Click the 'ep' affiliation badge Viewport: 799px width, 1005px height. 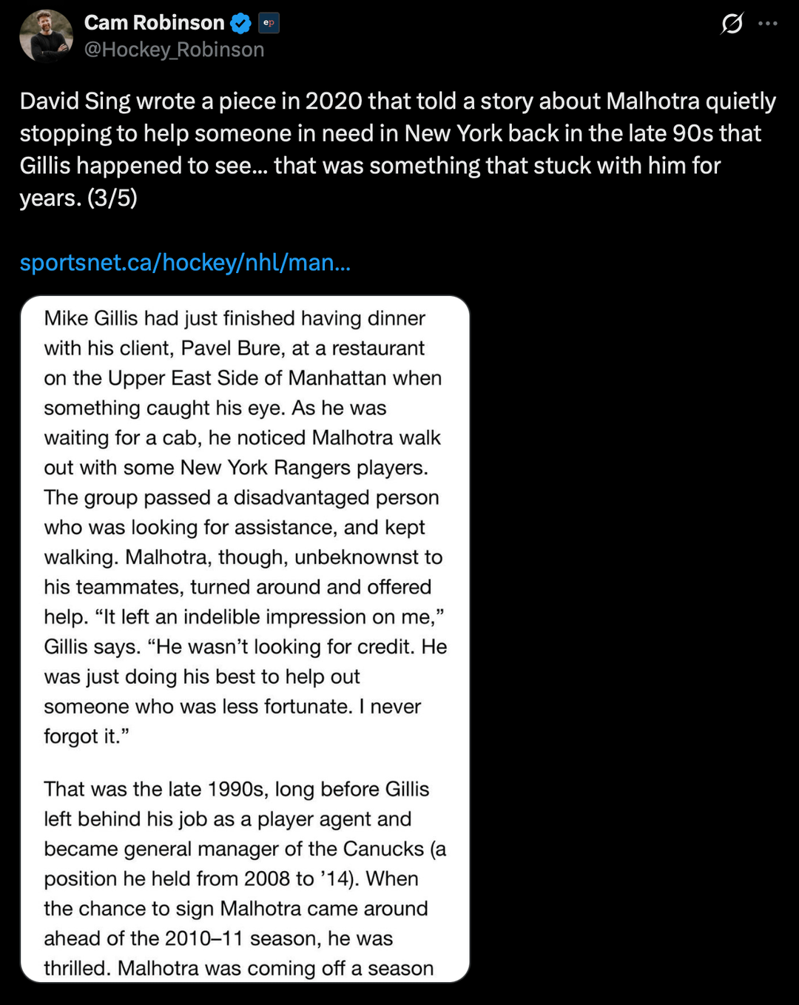pos(269,23)
